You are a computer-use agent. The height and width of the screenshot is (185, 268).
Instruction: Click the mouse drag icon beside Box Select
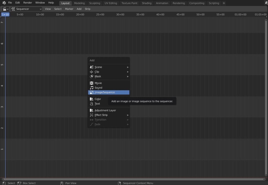point(19,183)
